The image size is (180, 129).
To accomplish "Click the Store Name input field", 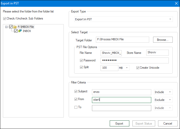I will tap(157, 53).
